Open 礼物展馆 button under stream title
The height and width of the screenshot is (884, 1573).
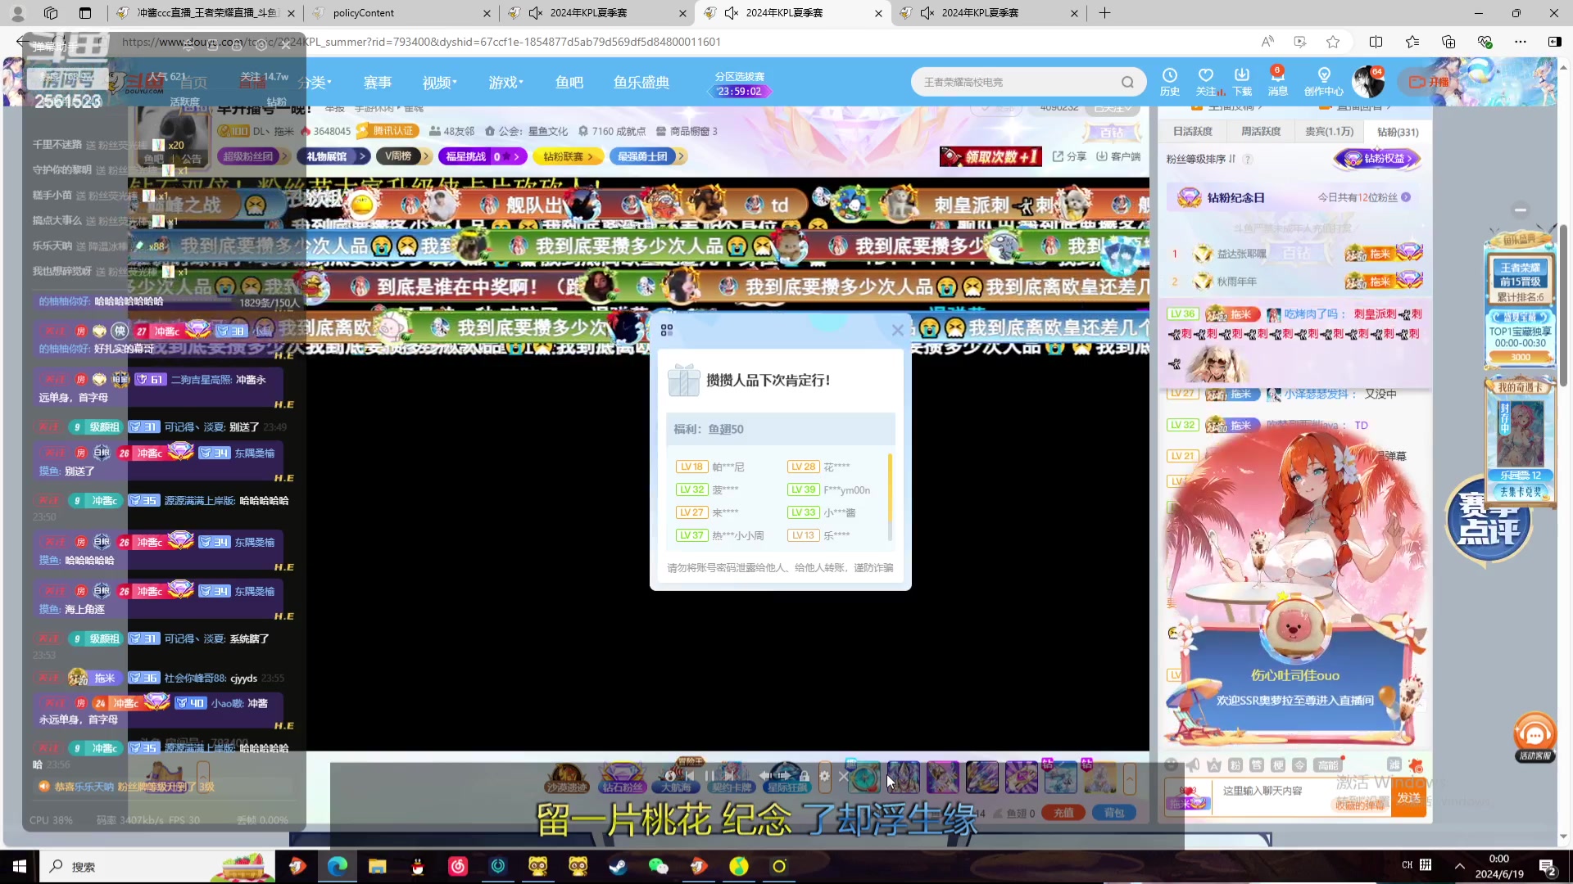click(x=334, y=156)
